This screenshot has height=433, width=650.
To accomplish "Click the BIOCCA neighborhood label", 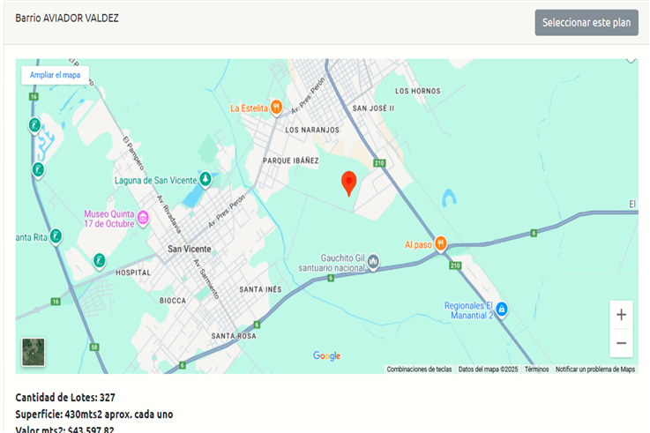I will pyautogui.click(x=173, y=301).
